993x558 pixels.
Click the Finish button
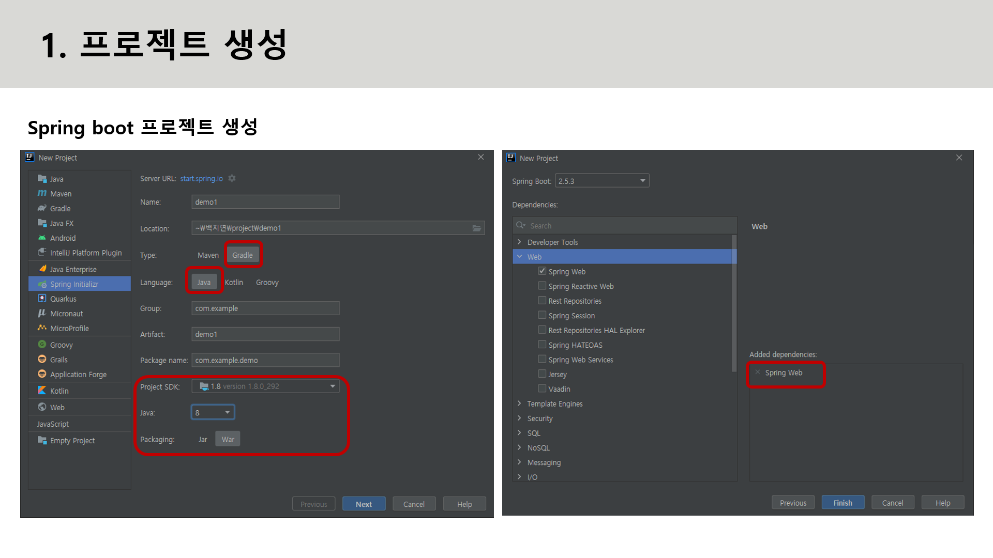(x=842, y=503)
